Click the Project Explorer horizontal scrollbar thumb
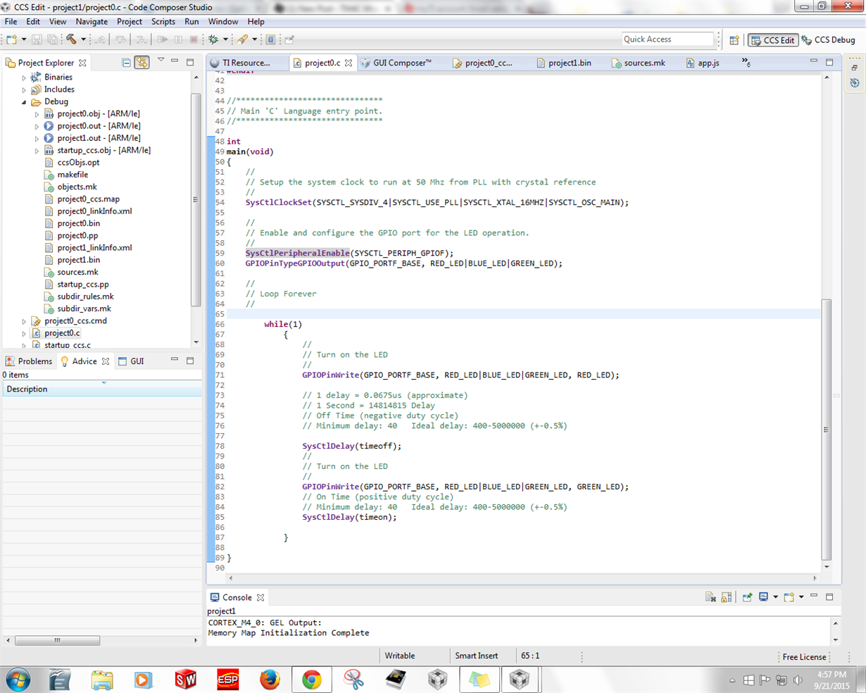This screenshot has width=866, height=693. (x=57, y=640)
